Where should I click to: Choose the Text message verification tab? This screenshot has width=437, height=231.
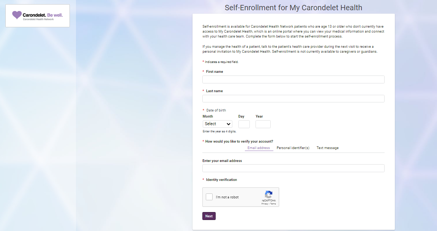pos(328,148)
